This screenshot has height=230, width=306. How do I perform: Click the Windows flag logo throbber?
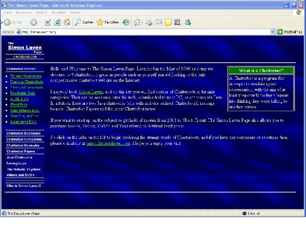298,12
